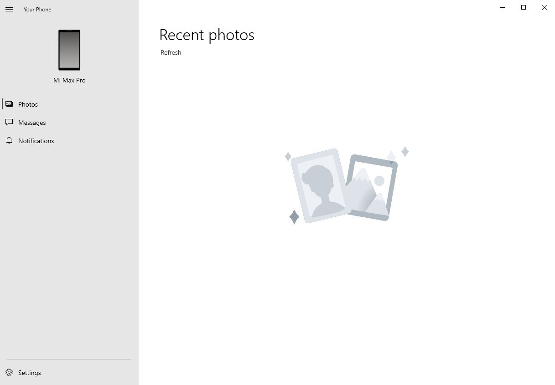Viewport: 555px width, 385px height.
Task: Click the Your Phone title text
Action: pyautogui.click(x=37, y=9)
